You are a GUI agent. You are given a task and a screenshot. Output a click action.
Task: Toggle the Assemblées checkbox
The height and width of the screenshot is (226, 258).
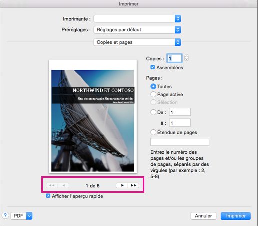pyautogui.click(x=153, y=67)
